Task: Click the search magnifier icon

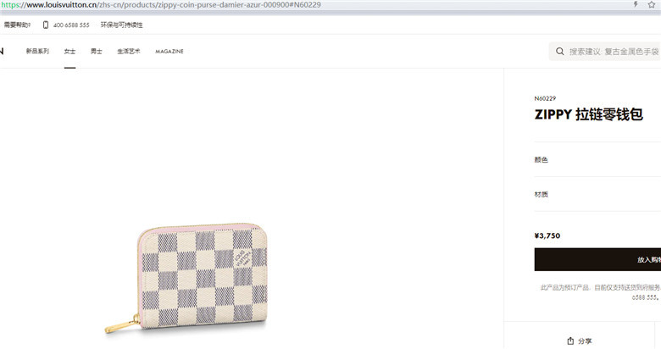Action: tap(560, 52)
